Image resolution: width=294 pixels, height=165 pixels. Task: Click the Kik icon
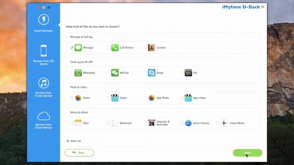(188, 73)
